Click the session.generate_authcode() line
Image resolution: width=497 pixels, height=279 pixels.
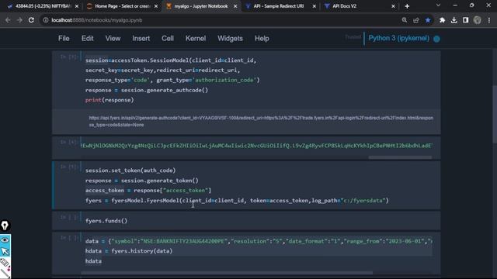147,90
